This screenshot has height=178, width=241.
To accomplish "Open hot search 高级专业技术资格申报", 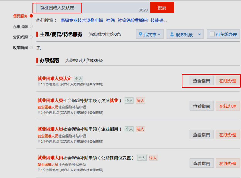I will coord(82,20).
